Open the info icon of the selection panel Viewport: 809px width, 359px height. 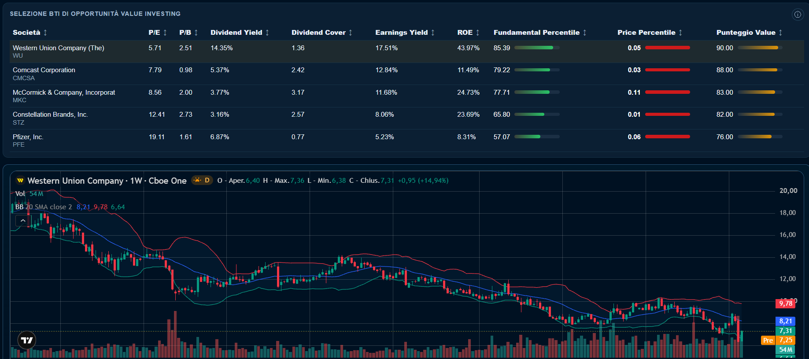tap(798, 15)
